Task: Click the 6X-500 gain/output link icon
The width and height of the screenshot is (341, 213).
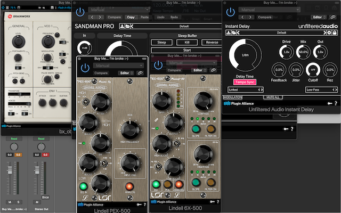Action: [x=156, y=120]
